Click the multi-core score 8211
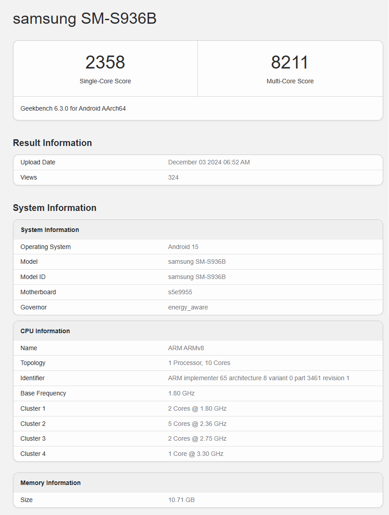 [290, 62]
